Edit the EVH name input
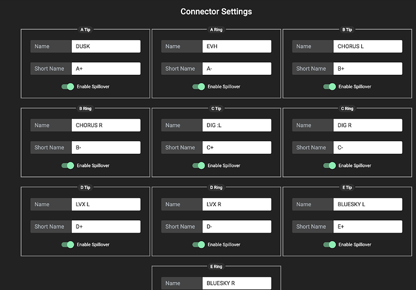 (x=236, y=46)
